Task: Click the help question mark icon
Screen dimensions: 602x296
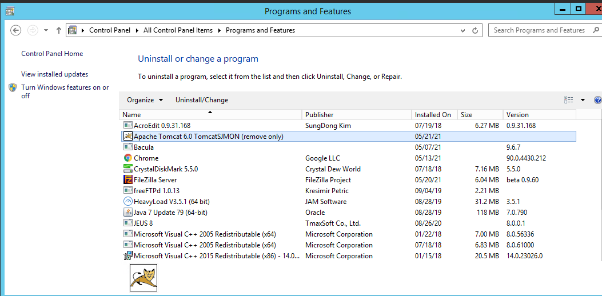Action: click(597, 100)
